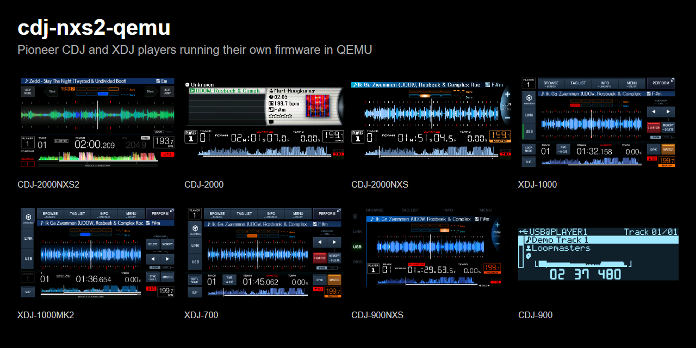Viewport: 696px width, 348px height.
Task: Select Demo Track 1 row on CDJ-900
Action: pos(601,240)
